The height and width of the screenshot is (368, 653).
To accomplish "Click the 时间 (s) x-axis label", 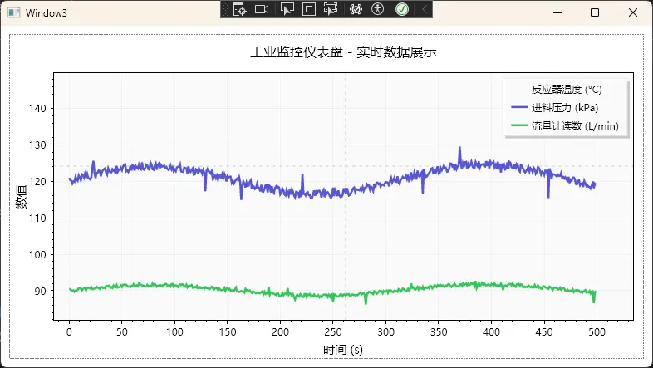I will pyautogui.click(x=343, y=350).
